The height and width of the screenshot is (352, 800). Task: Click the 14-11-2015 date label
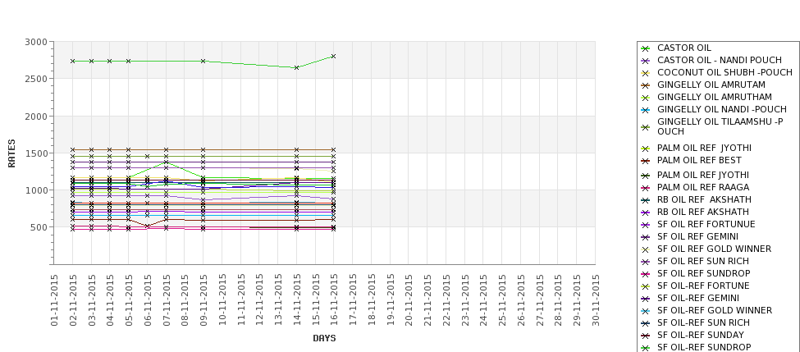coord(296,300)
